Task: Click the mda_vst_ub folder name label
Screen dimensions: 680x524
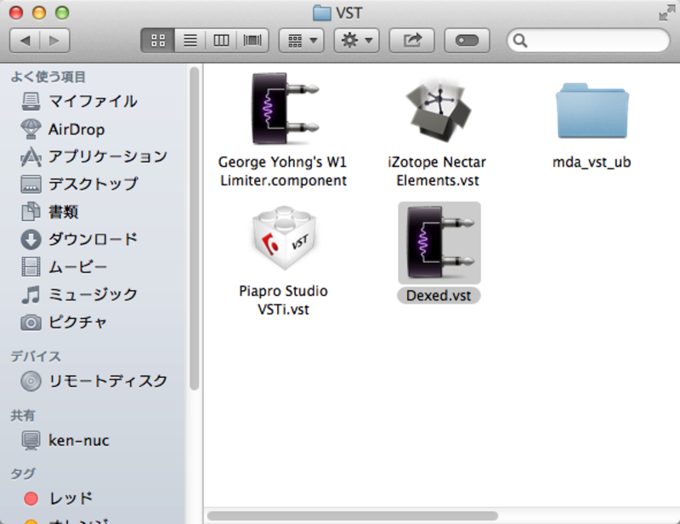Action: [592, 162]
